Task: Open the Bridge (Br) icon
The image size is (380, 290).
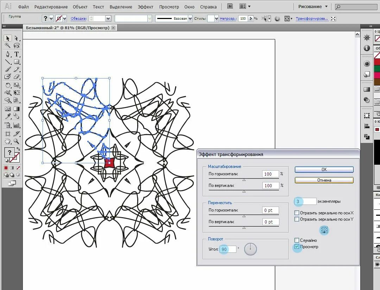Action: click(x=230, y=6)
